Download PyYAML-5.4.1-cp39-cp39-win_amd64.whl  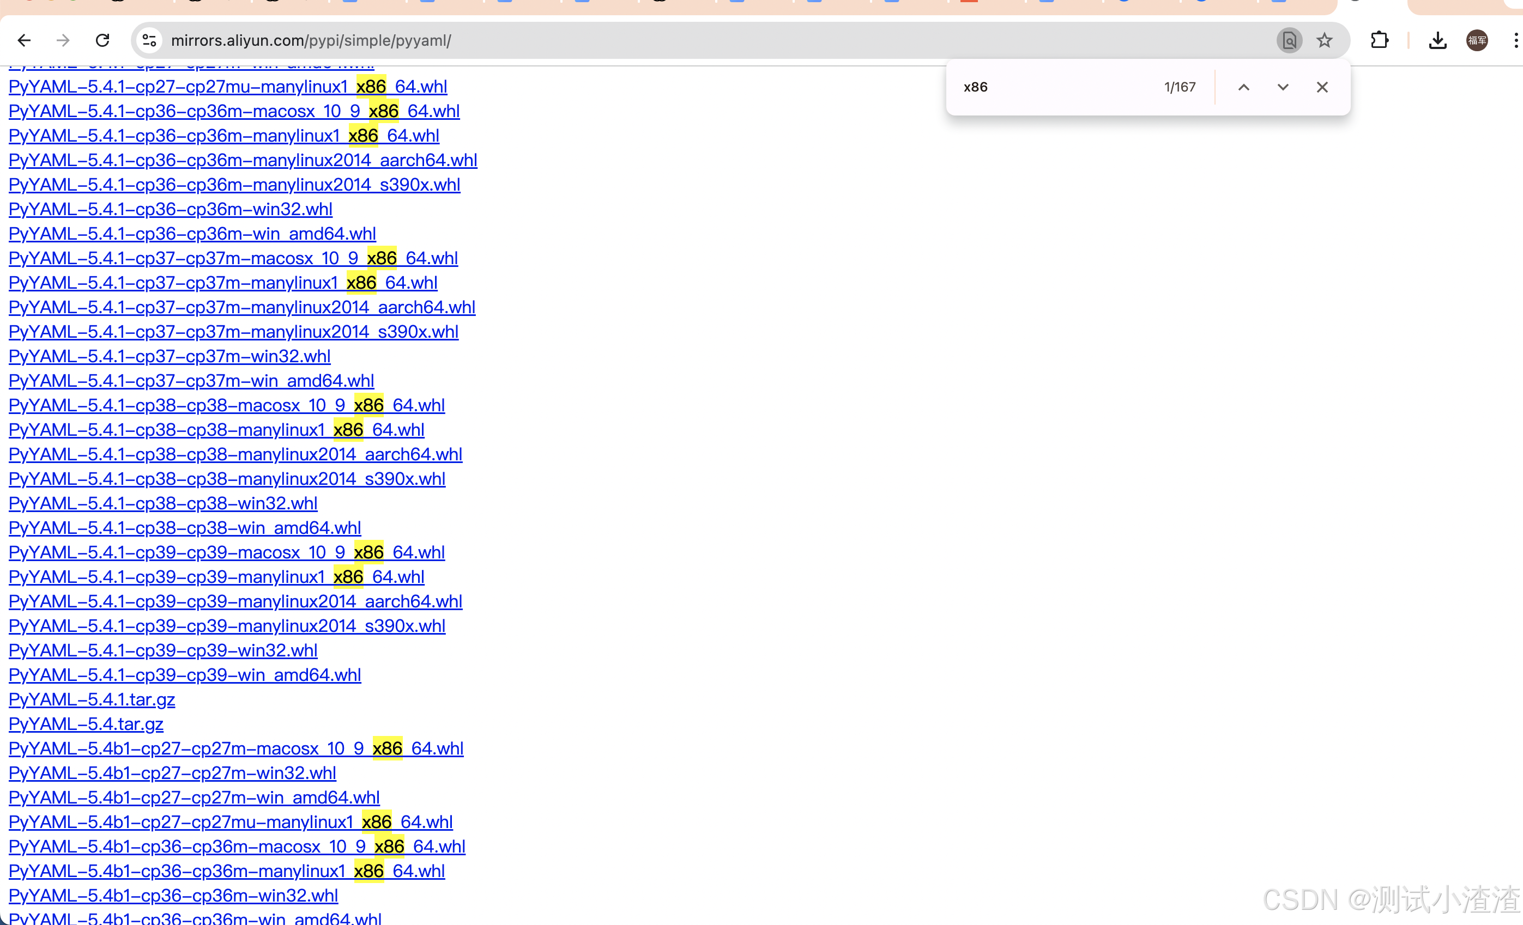click(184, 675)
